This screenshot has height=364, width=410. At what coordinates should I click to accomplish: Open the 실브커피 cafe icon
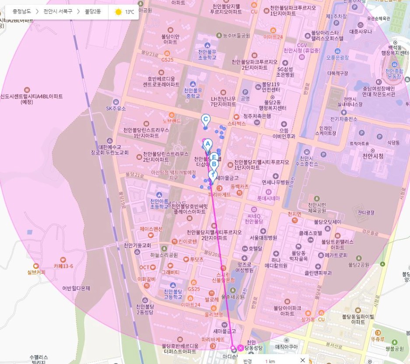(36, 266)
